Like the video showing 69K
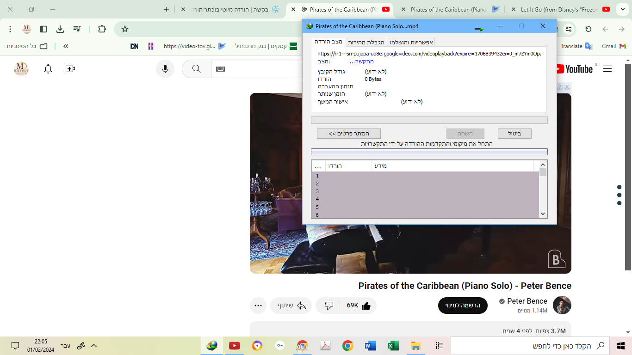 tap(359, 306)
